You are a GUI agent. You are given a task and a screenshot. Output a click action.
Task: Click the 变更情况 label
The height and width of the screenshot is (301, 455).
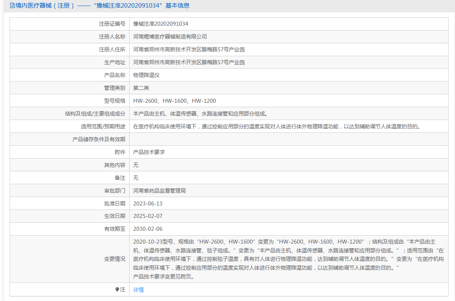(x=115, y=259)
